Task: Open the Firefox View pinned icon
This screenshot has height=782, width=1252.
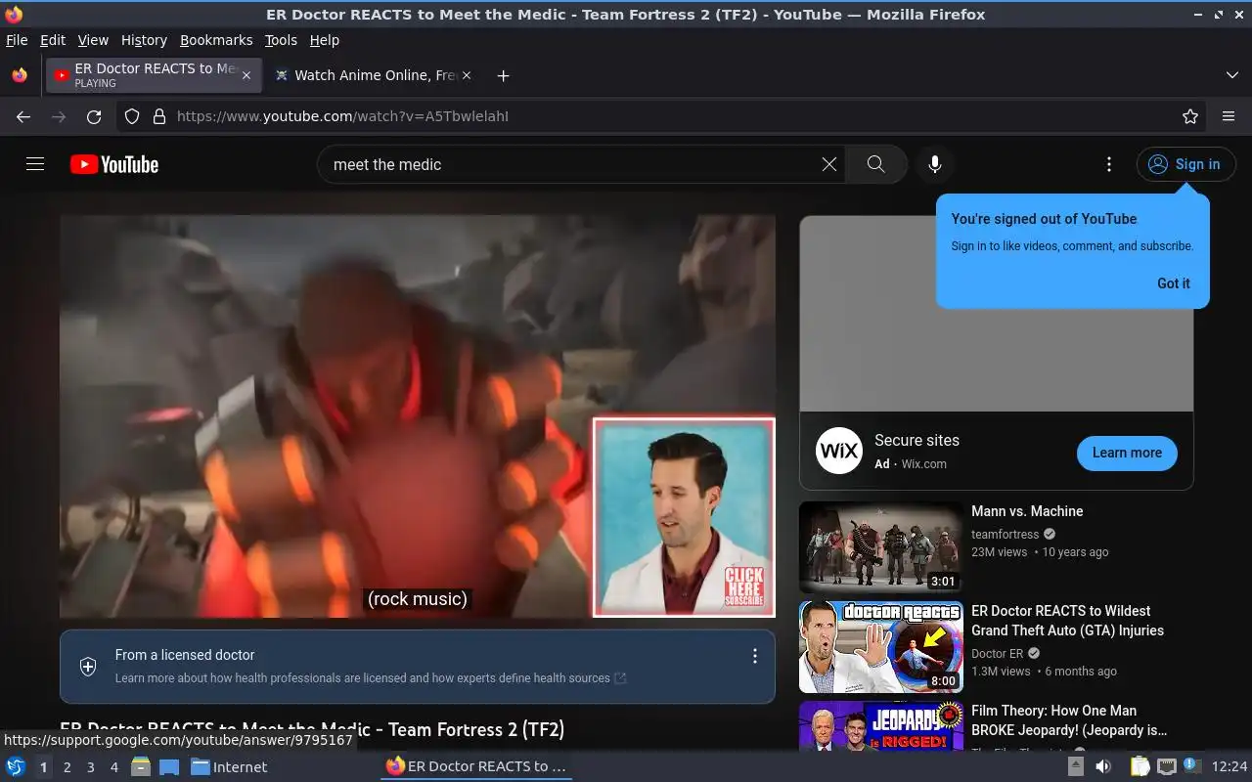Action: [20, 75]
